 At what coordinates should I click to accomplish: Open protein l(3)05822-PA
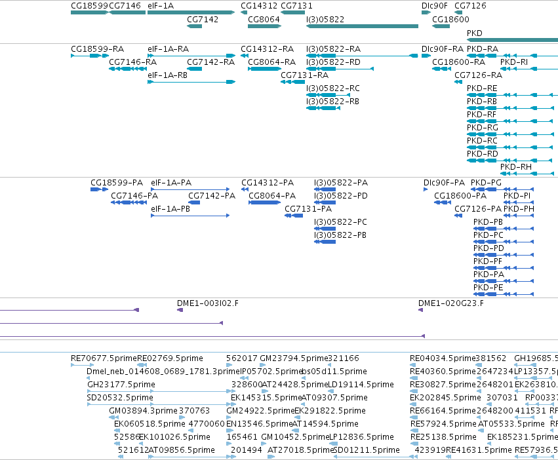coord(341,183)
